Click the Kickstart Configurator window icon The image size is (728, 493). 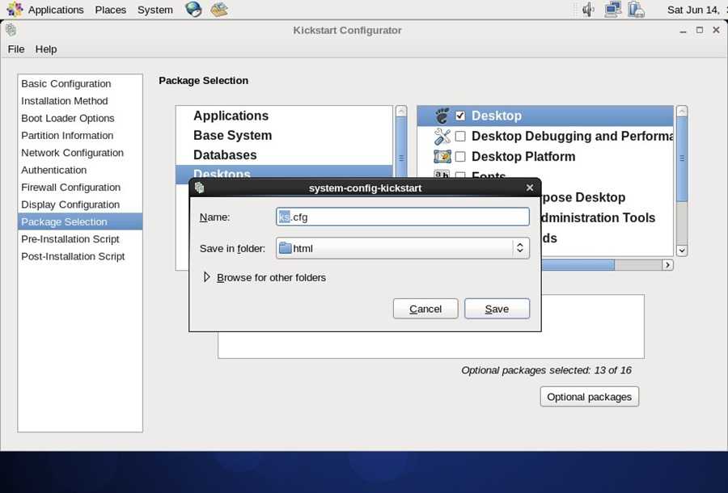[x=11, y=30]
